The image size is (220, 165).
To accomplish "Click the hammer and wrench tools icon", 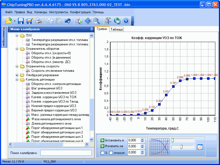I will [108, 21].
